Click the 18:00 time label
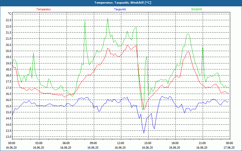The width and height of the screenshot is (242, 151). (x=175, y=143)
